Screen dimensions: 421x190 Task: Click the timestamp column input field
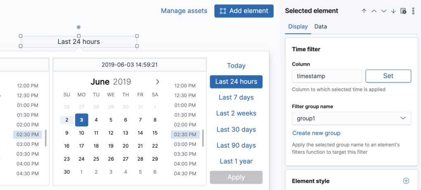(x=327, y=76)
